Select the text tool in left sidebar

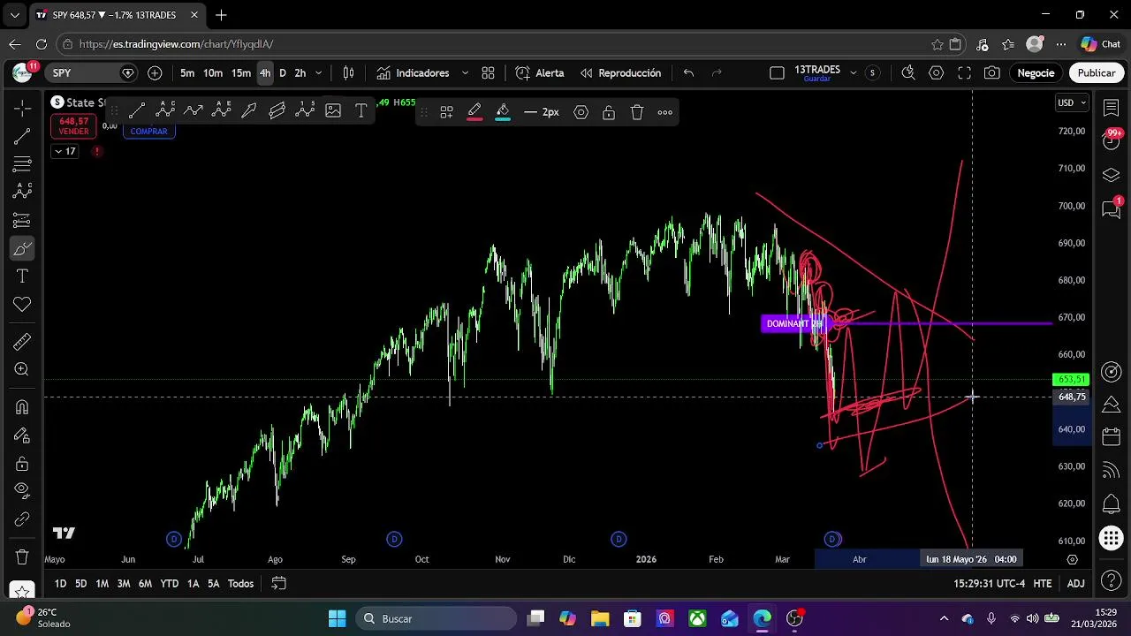pyautogui.click(x=22, y=276)
